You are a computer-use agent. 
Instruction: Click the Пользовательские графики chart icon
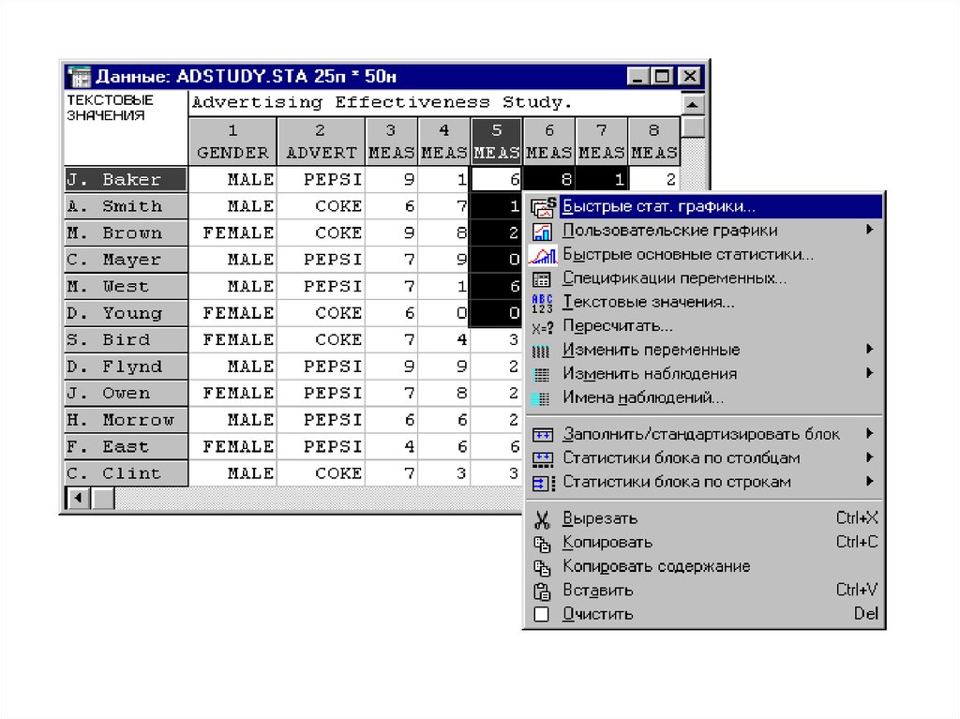tap(543, 231)
